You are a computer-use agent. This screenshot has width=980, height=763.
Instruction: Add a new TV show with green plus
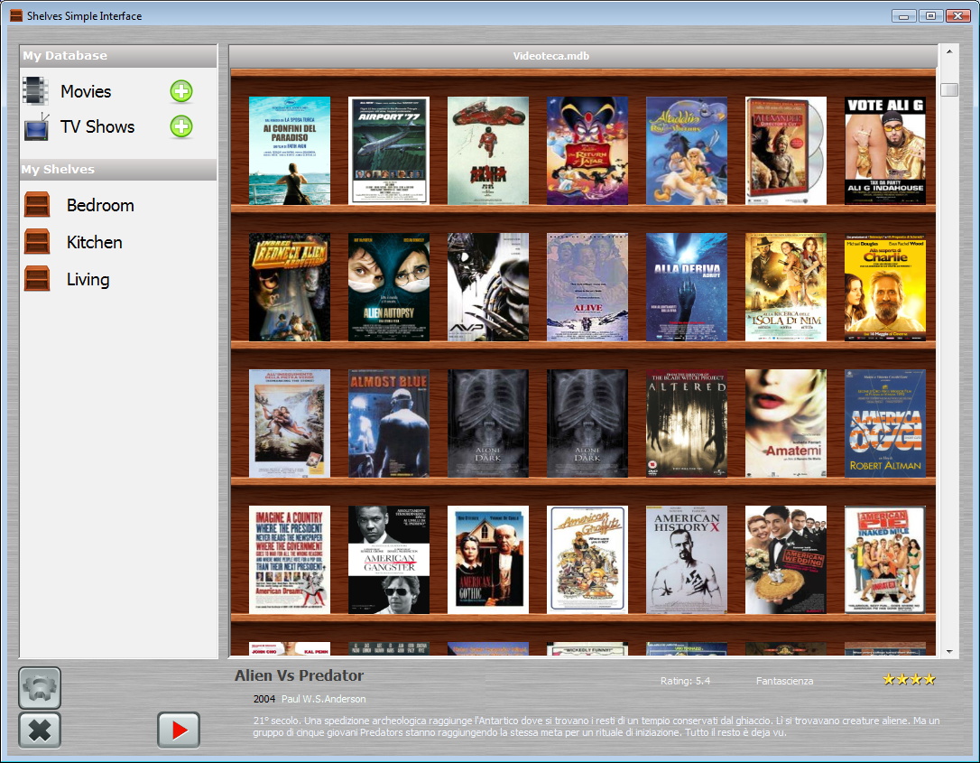tap(181, 127)
